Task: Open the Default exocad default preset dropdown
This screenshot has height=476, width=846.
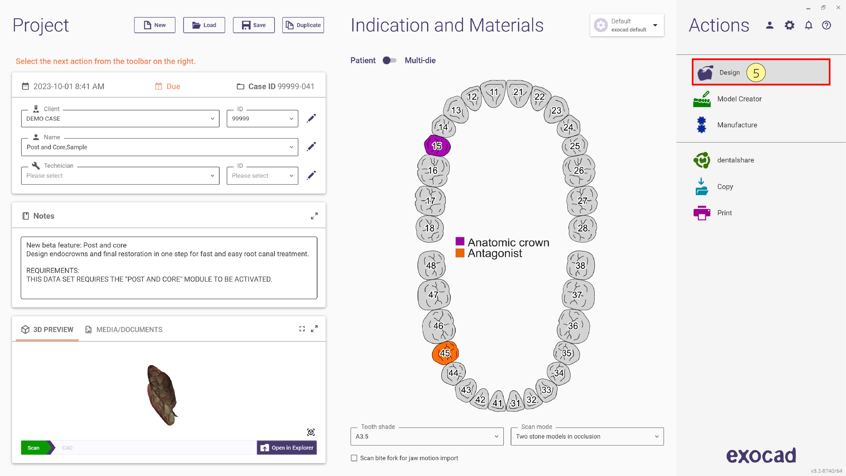Action: click(627, 25)
